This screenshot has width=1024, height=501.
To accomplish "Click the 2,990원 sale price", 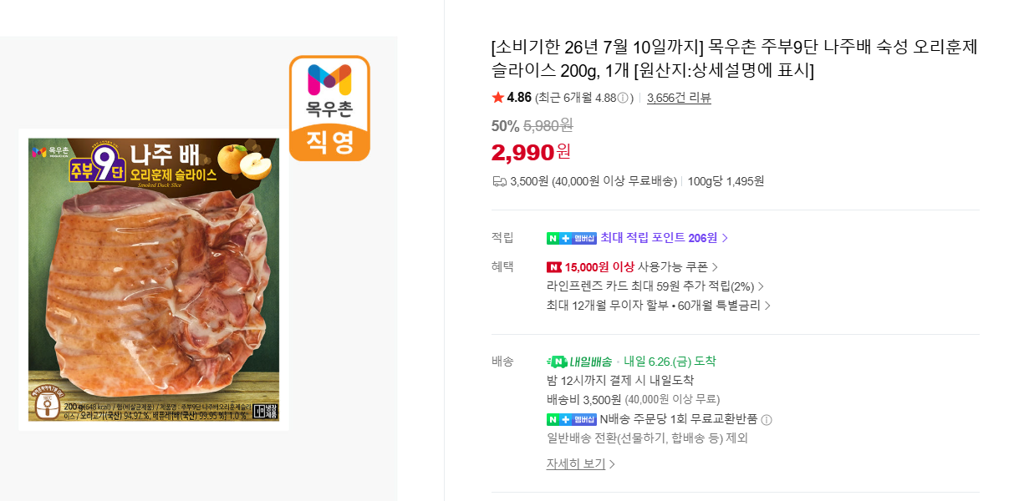I will tap(531, 152).
